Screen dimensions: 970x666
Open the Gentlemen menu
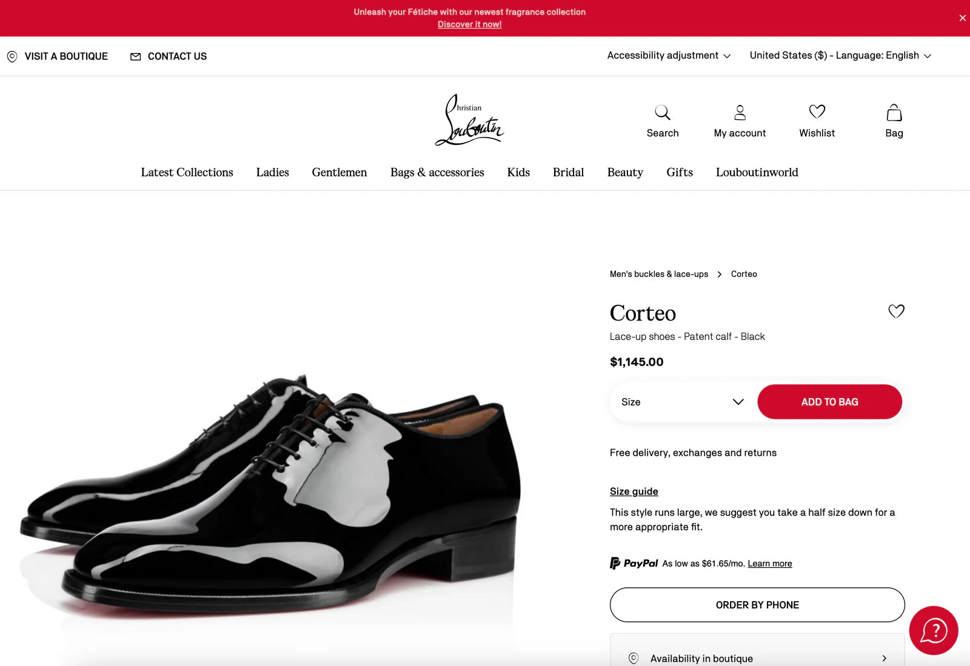click(339, 172)
